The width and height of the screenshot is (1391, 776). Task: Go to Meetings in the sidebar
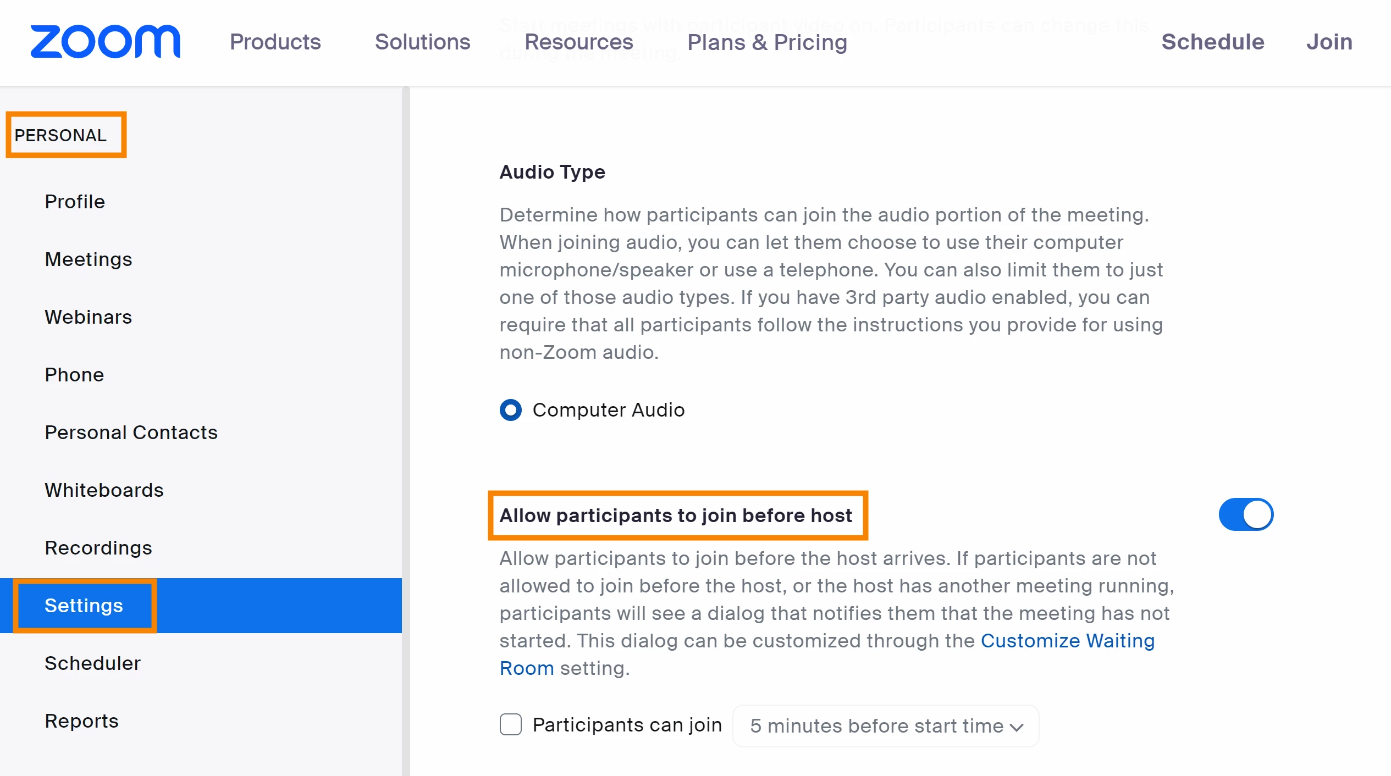pos(89,259)
